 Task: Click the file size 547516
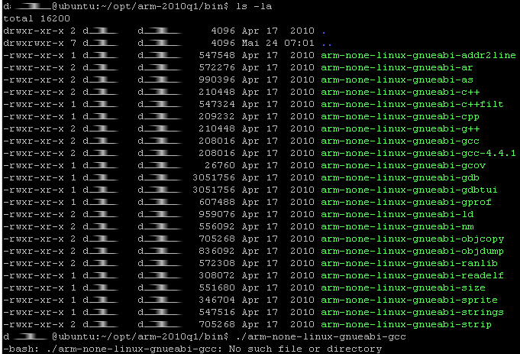coord(217,312)
